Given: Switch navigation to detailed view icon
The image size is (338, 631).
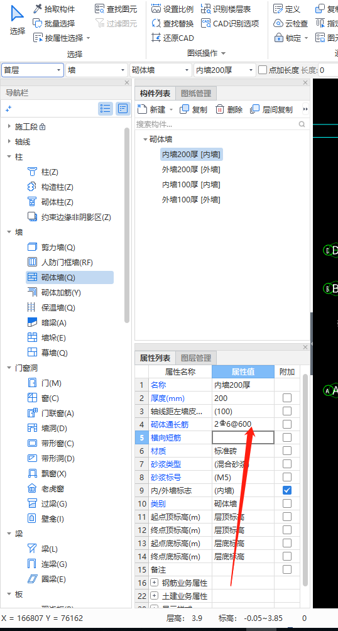Looking at the screenshot, I should (123, 109).
